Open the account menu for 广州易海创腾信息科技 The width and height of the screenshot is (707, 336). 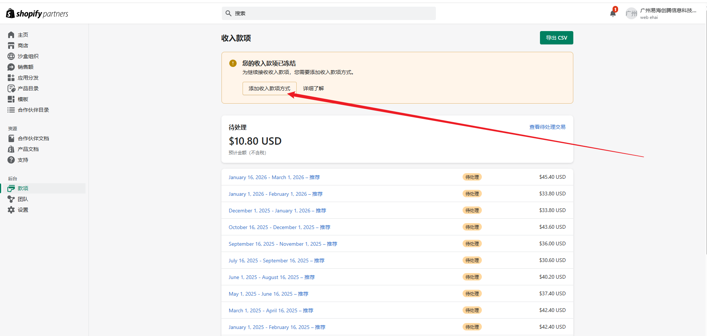point(661,14)
